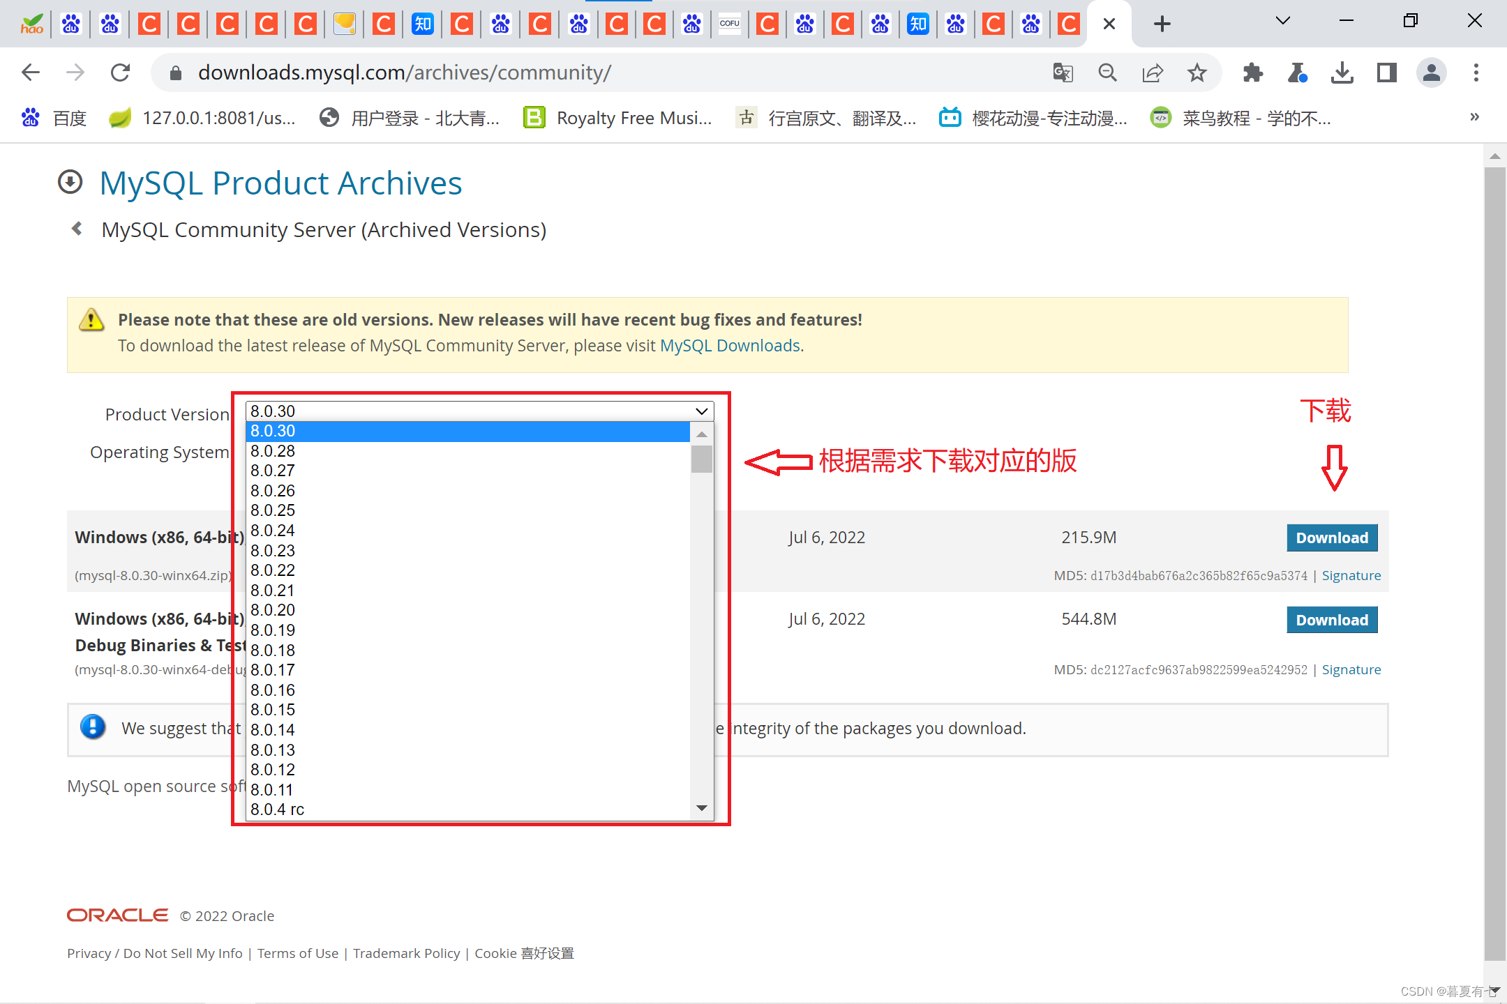The height and width of the screenshot is (1004, 1507).
Task: Switch to the COFU tab
Action: tap(729, 24)
